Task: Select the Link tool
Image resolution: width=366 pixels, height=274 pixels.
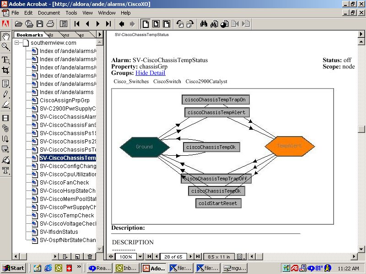Action: (x=6, y=128)
